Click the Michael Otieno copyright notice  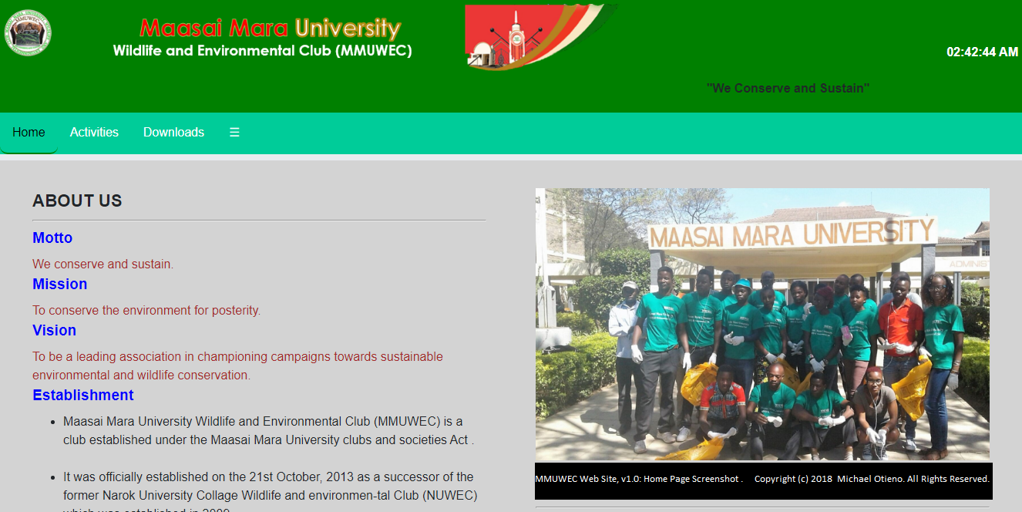pyautogui.click(x=871, y=479)
